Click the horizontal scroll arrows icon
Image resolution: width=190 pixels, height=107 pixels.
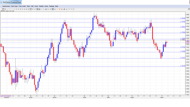44,9
